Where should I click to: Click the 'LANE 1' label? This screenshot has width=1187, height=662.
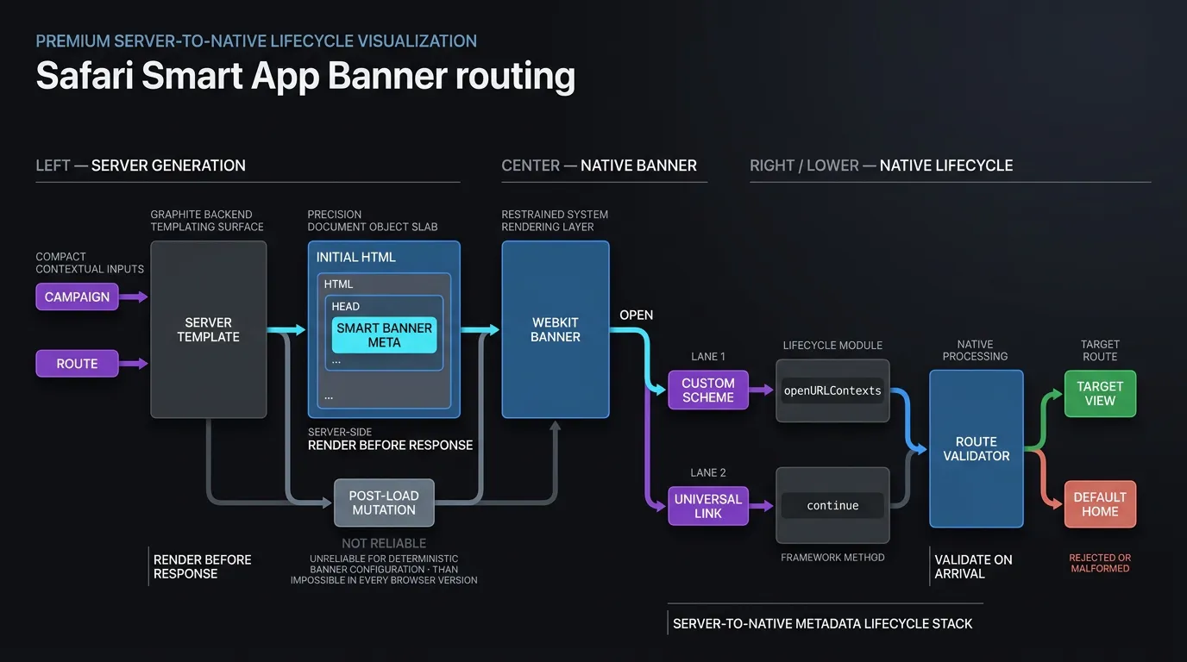tap(708, 357)
